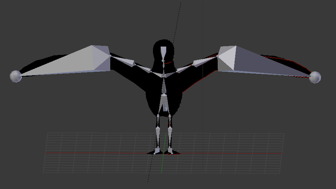
Task: Select the spine bone in the torso
Action: pyautogui.click(x=163, y=85)
